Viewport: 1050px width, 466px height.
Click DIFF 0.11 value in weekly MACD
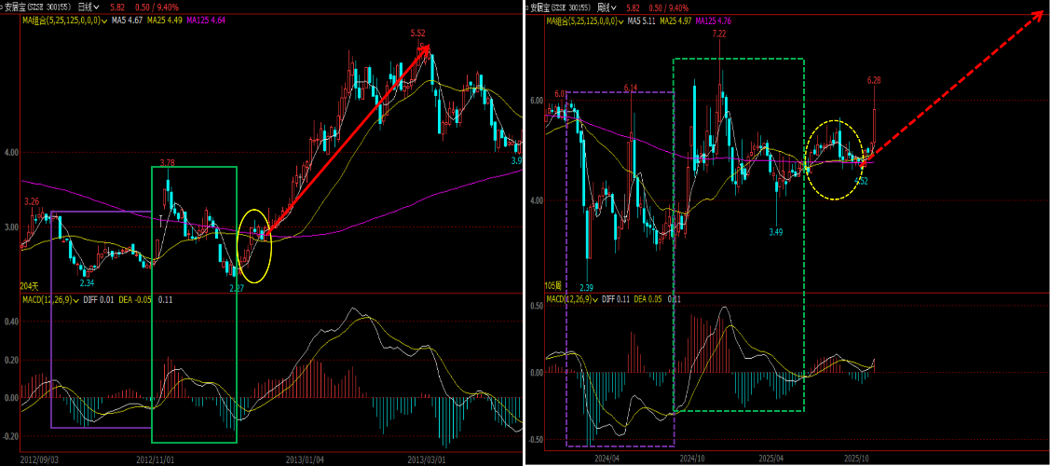(x=618, y=299)
